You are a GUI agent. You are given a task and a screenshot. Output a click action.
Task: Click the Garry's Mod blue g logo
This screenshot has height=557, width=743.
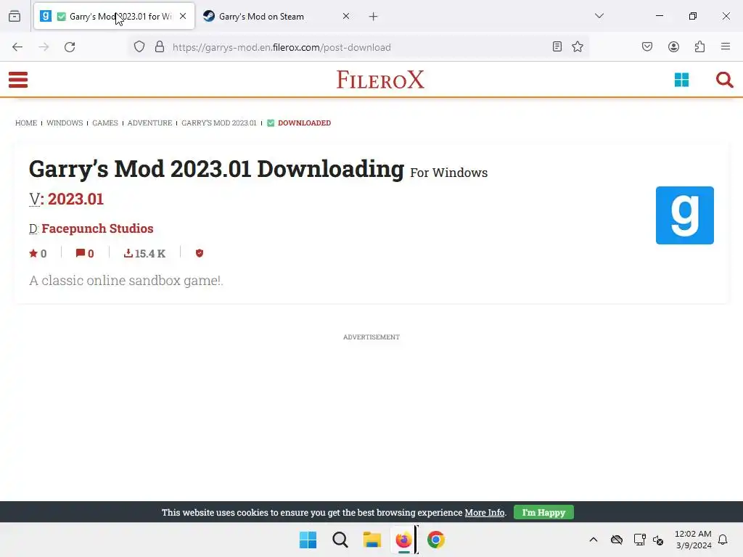(x=685, y=215)
